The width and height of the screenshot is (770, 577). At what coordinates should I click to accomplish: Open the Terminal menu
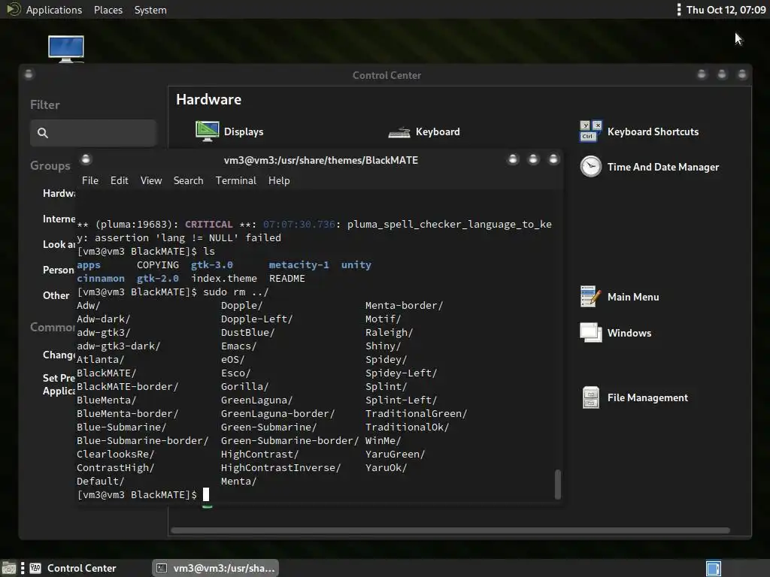coord(235,180)
